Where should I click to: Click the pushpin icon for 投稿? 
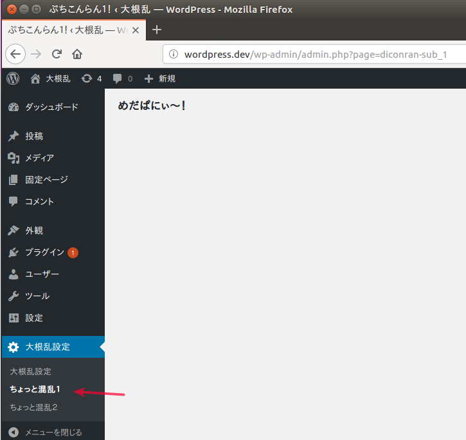(x=13, y=136)
